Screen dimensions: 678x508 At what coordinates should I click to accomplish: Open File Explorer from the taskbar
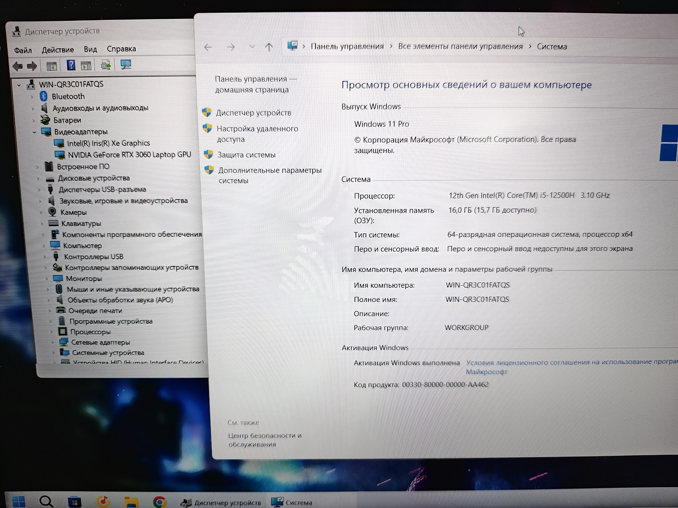(x=132, y=502)
